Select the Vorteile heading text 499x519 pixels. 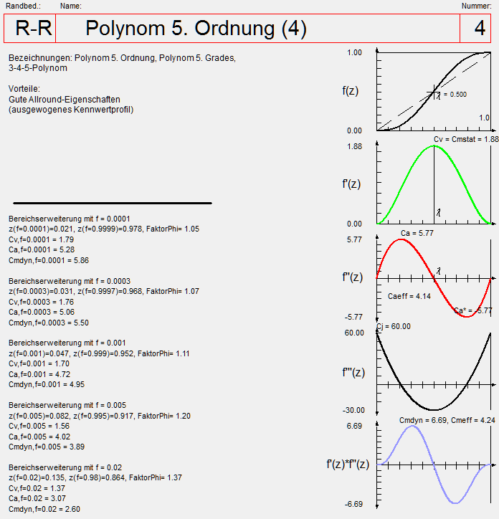point(24,89)
